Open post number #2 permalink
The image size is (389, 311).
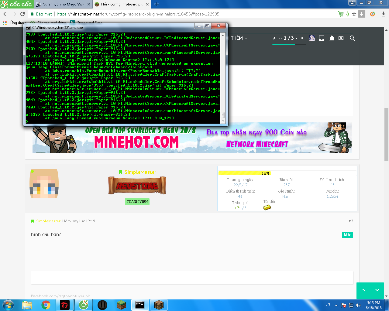point(351,221)
